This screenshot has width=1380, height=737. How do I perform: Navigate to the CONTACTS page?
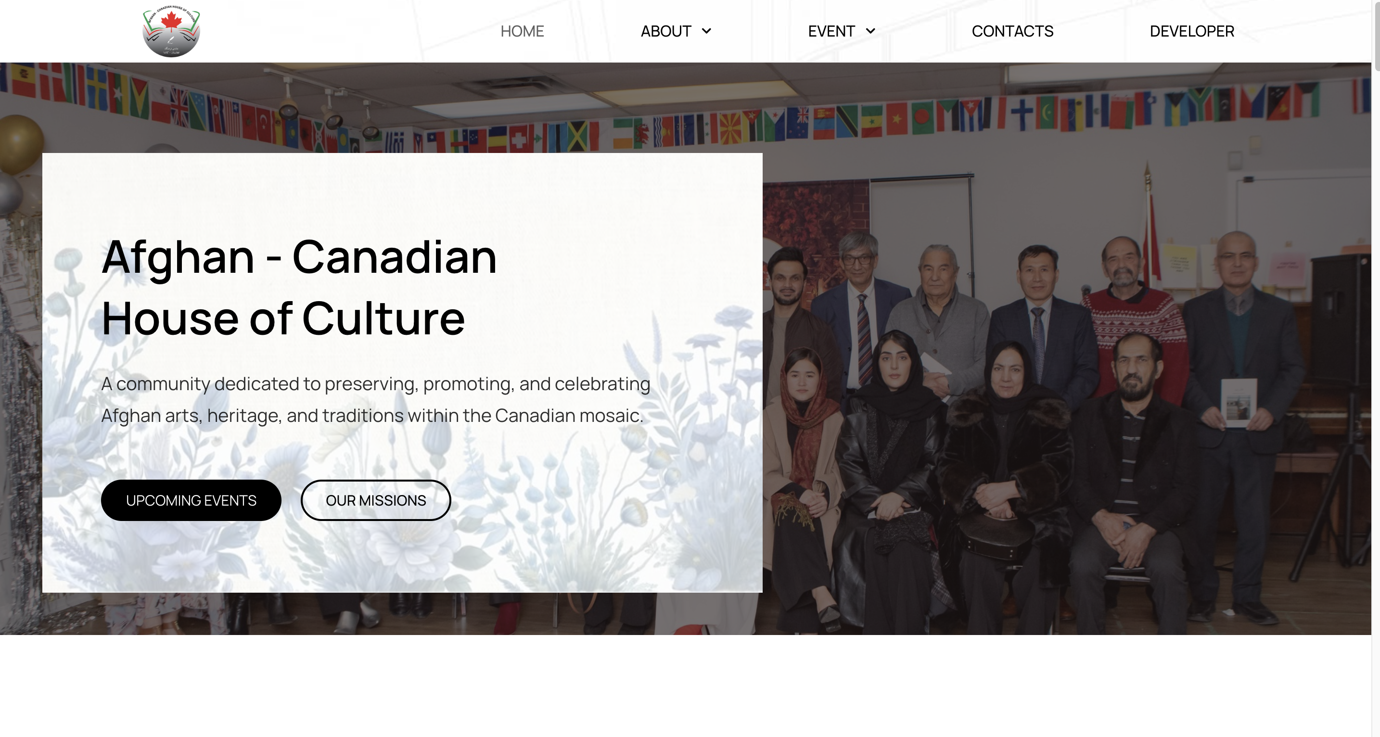1012,31
